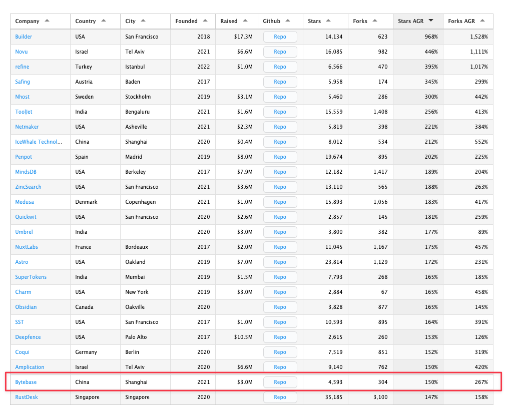This screenshot has height=412, width=507.
Task: Click sort arrow icon beside City header
Action: (143, 21)
